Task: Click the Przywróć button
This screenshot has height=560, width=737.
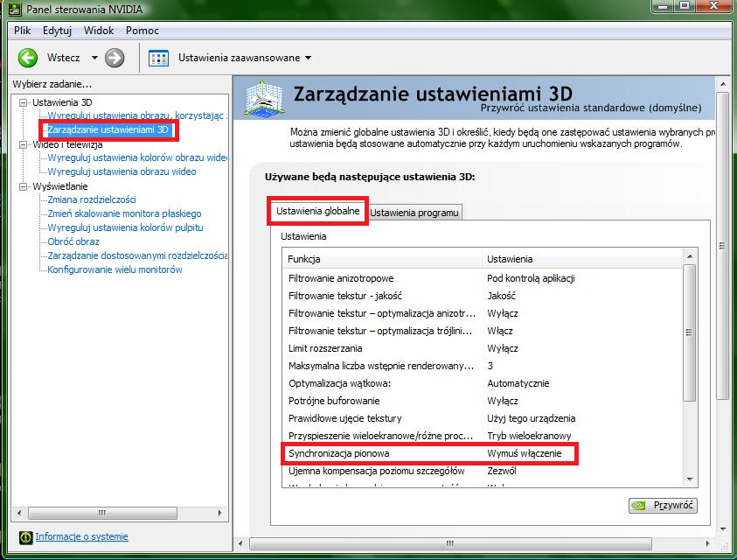Action: tap(663, 506)
